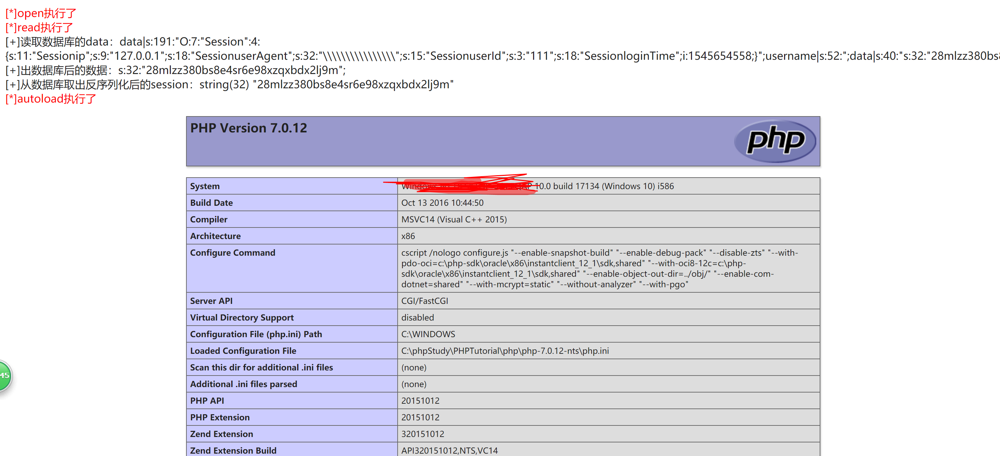Click the string(32) session output line
The width and height of the screenshot is (1000, 456).
pos(229,85)
